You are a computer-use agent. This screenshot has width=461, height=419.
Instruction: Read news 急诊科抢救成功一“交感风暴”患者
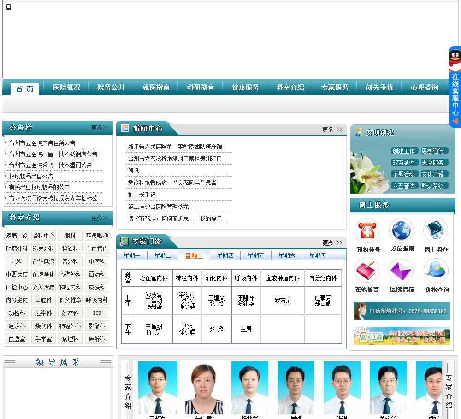(172, 183)
